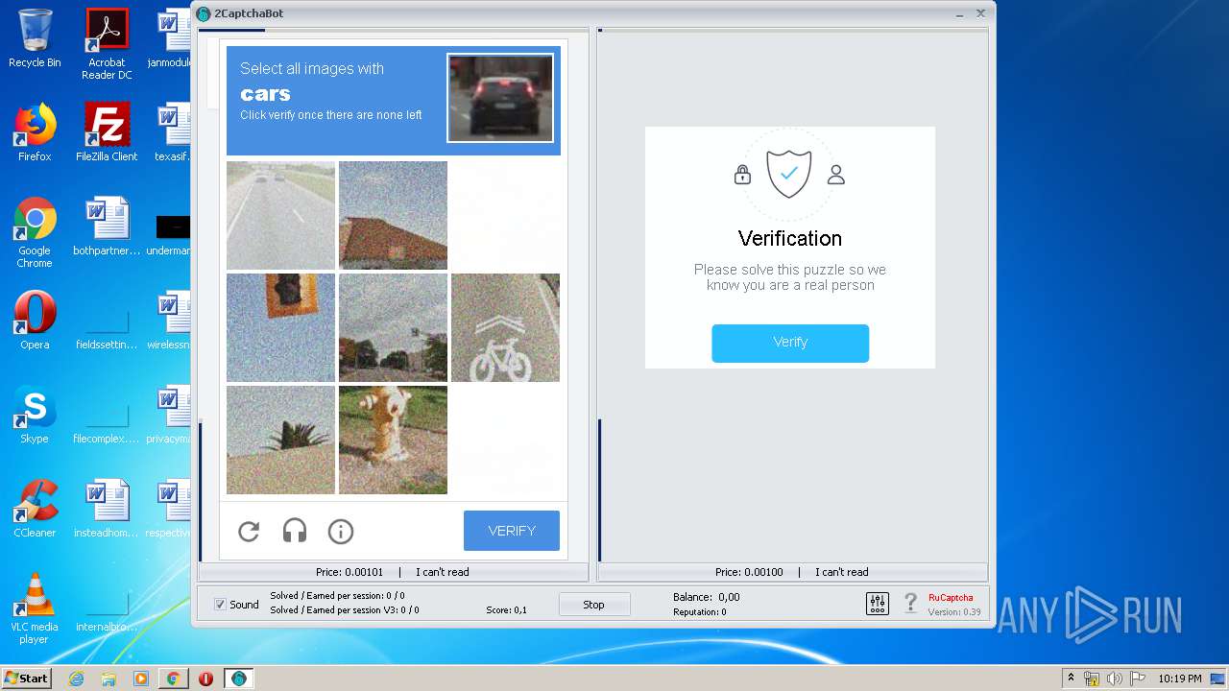
Task: Select the traffic light image tile
Action: (x=280, y=327)
